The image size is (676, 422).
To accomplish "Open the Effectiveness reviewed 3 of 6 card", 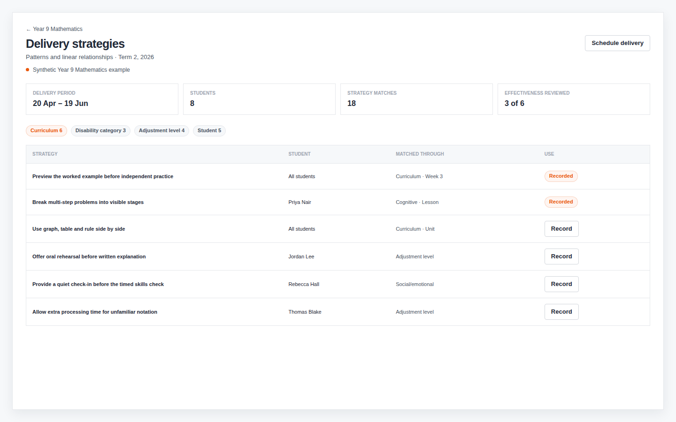I will pos(574,99).
